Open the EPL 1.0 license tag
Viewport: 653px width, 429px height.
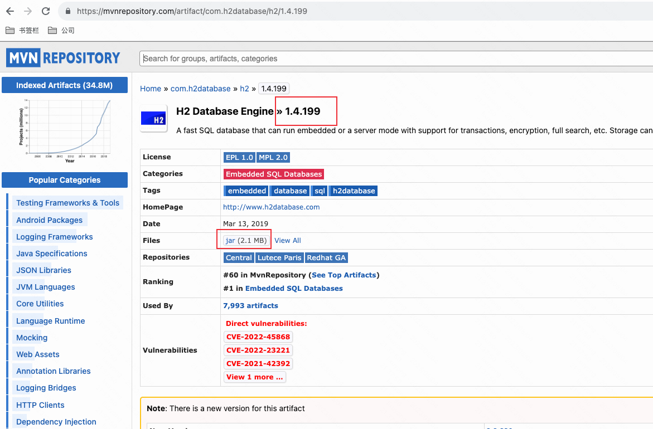pyautogui.click(x=239, y=158)
